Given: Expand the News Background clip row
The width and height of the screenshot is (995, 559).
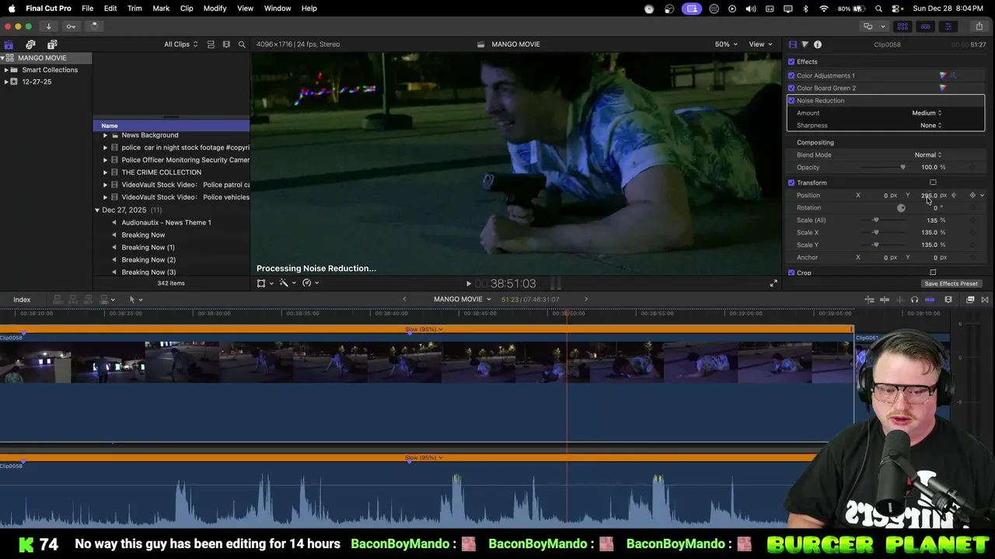Looking at the screenshot, I should pyautogui.click(x=105, y=135).
